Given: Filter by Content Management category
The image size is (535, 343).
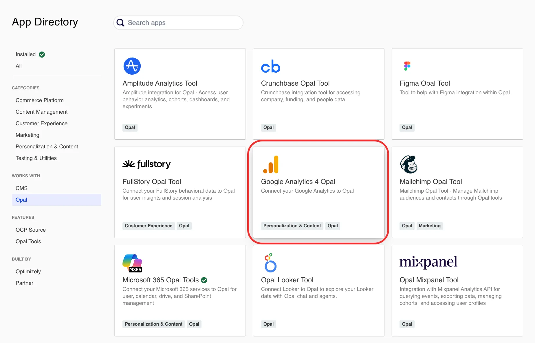Looking at the screenshot, I should point(42,112).
